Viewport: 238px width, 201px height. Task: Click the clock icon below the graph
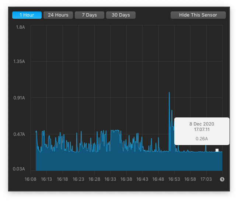click(222, 179)
